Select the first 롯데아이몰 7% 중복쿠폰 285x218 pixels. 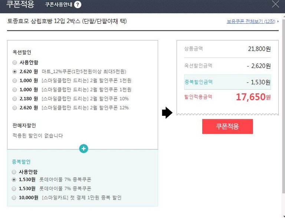point(14,180)
